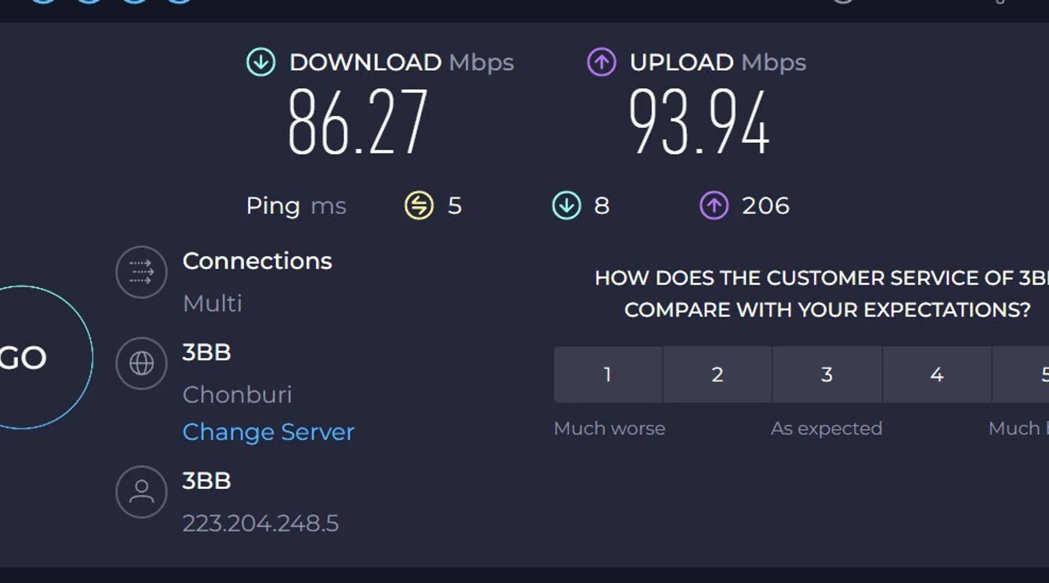Screen dimensions: 1049x583
Task: Click the IP address 223.204.248.5
Action: coord(261,524)
